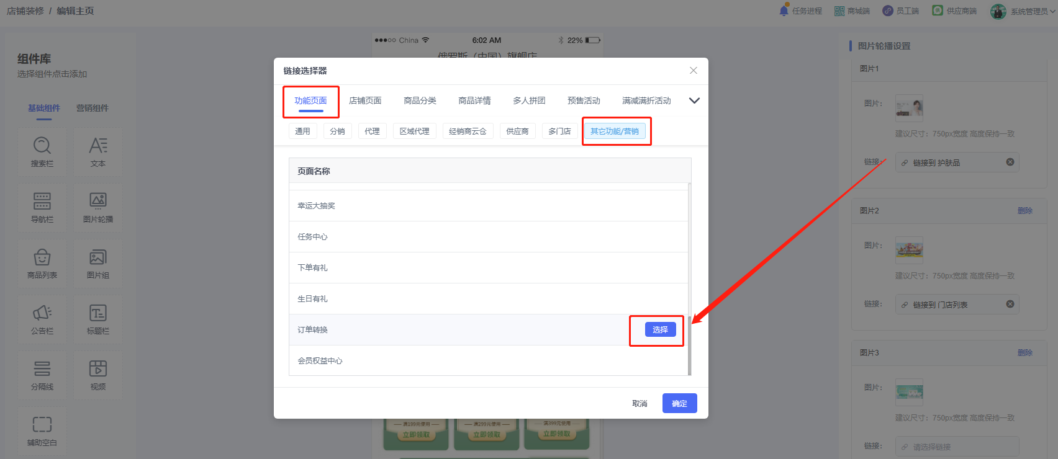Click the 图片1 thumbnail image
Screen dimensions: 1058x459
(909, 108)
